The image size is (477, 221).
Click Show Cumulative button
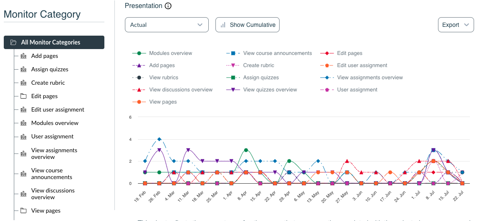tap(247, 25)
